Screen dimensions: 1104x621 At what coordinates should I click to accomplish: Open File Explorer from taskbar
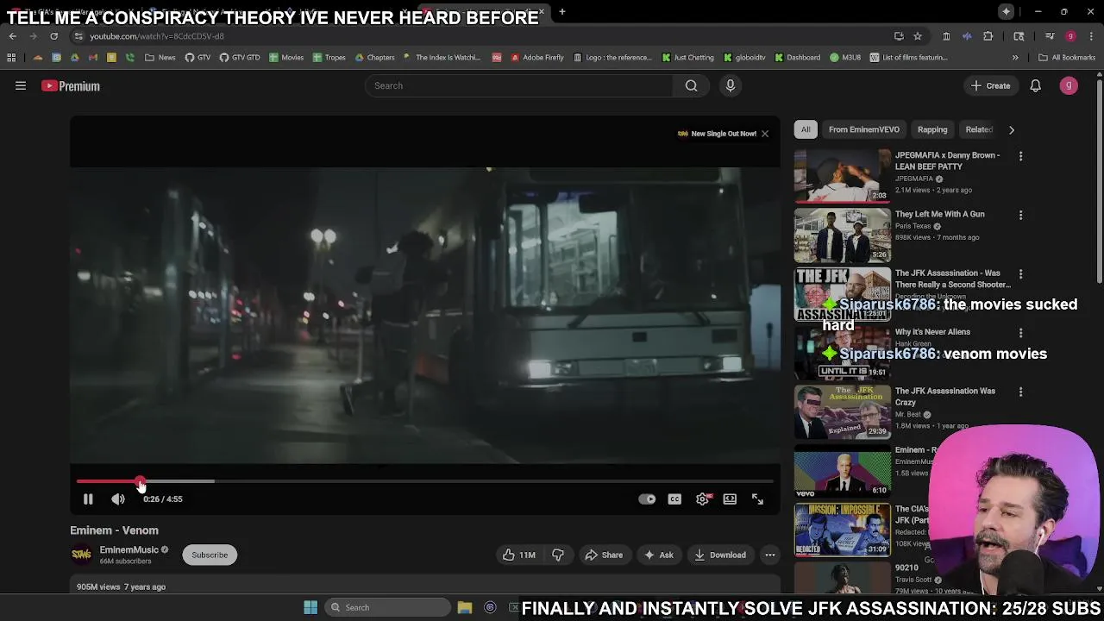coord(465,607)
